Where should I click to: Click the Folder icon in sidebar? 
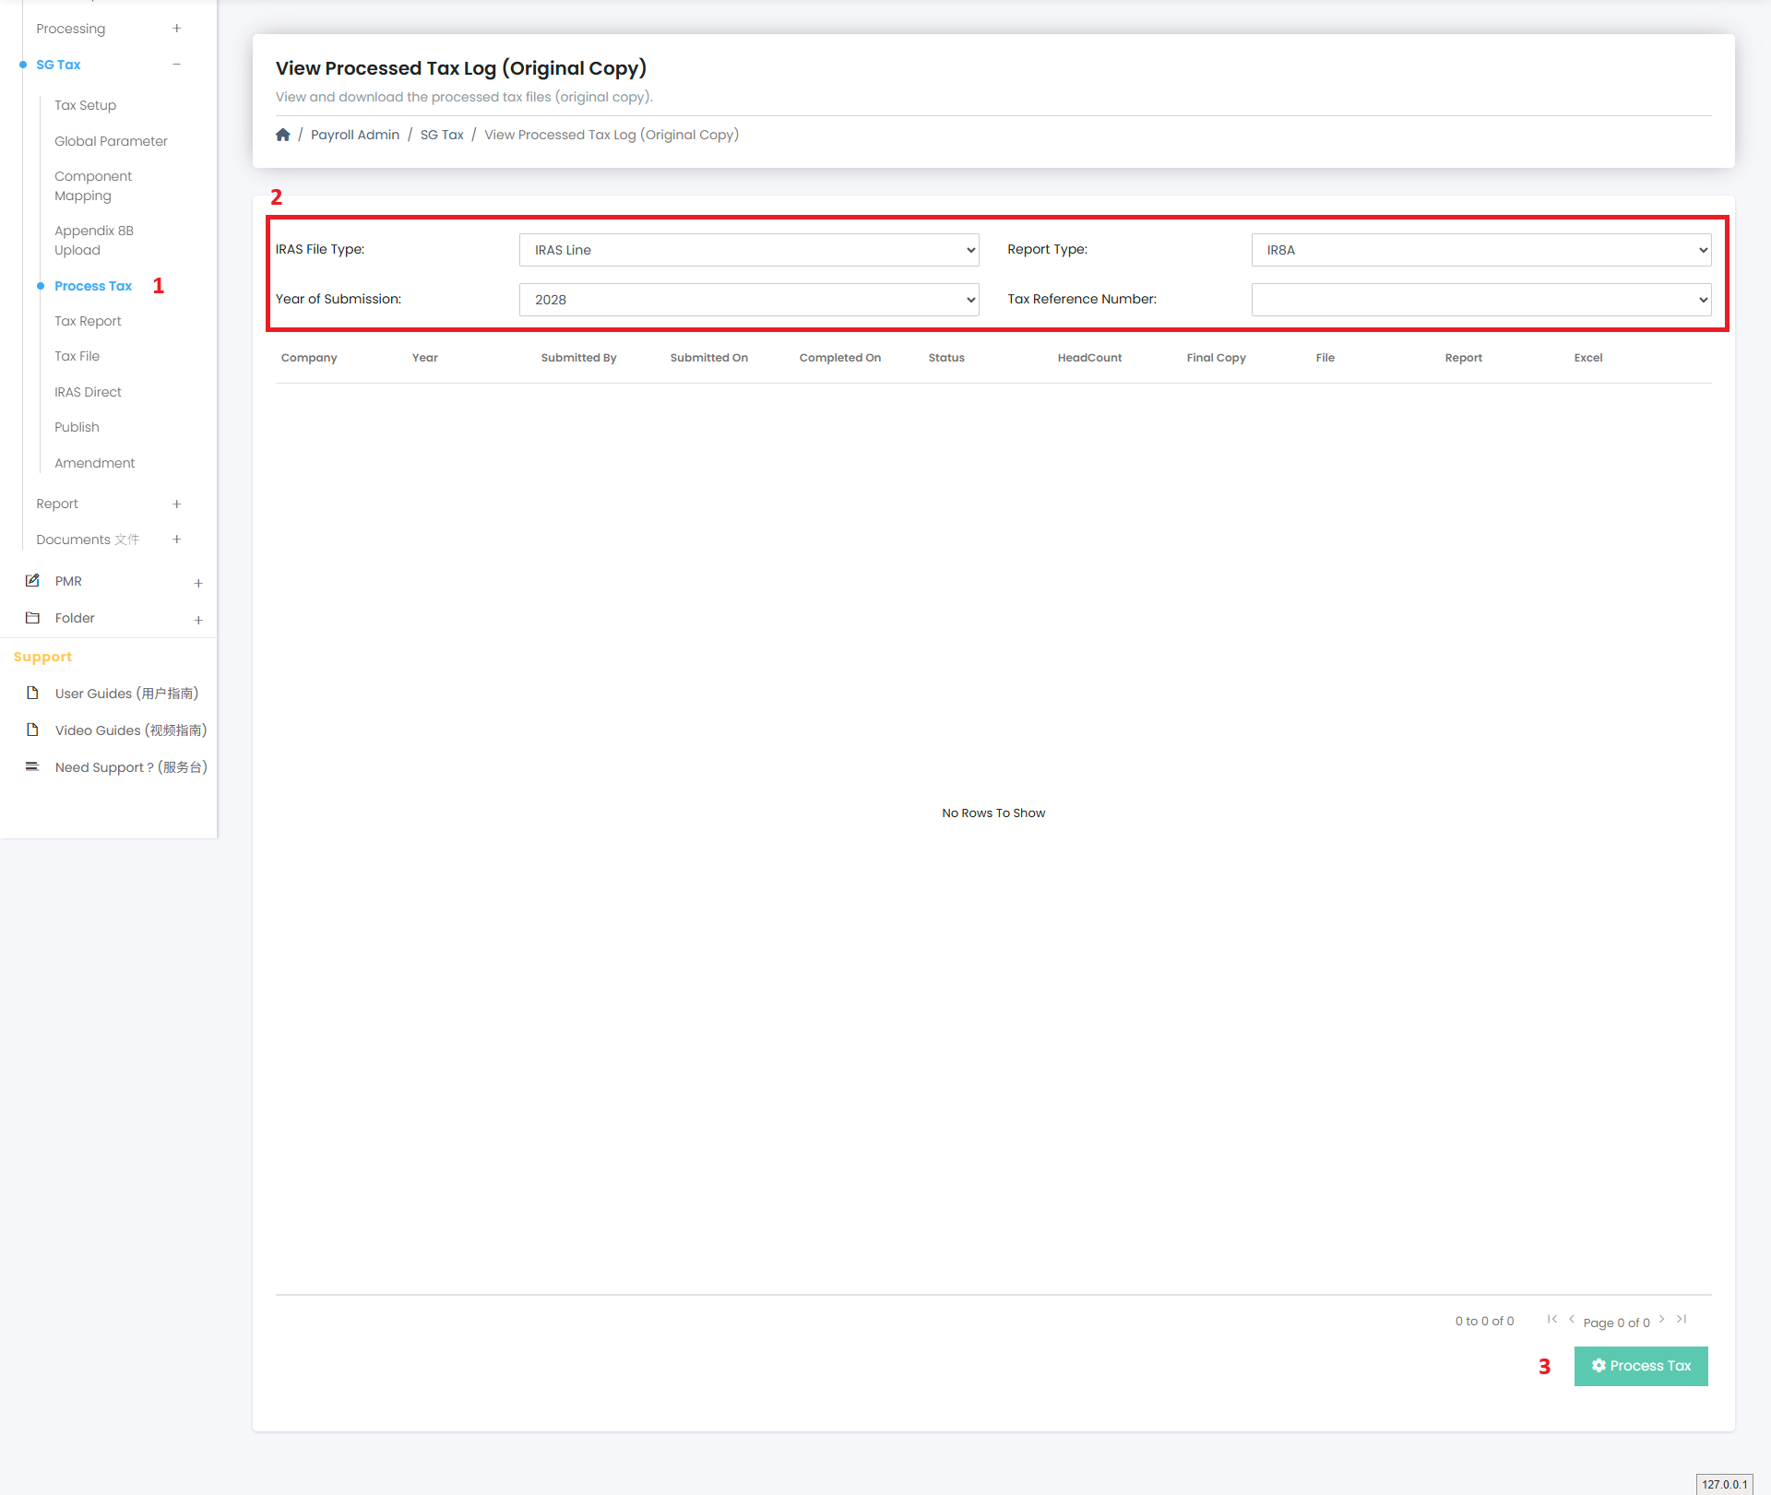tap(32, 618)
